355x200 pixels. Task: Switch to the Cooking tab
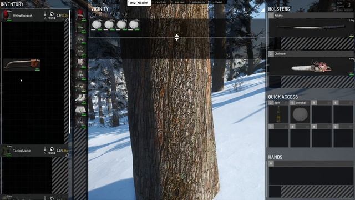click(x=217, y=2)
